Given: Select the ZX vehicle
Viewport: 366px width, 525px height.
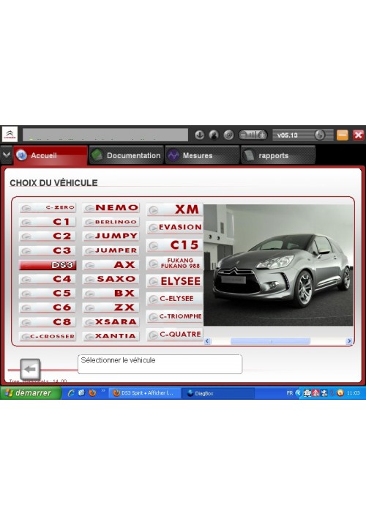Looking at the screenshot, I should tap(111, 308).
